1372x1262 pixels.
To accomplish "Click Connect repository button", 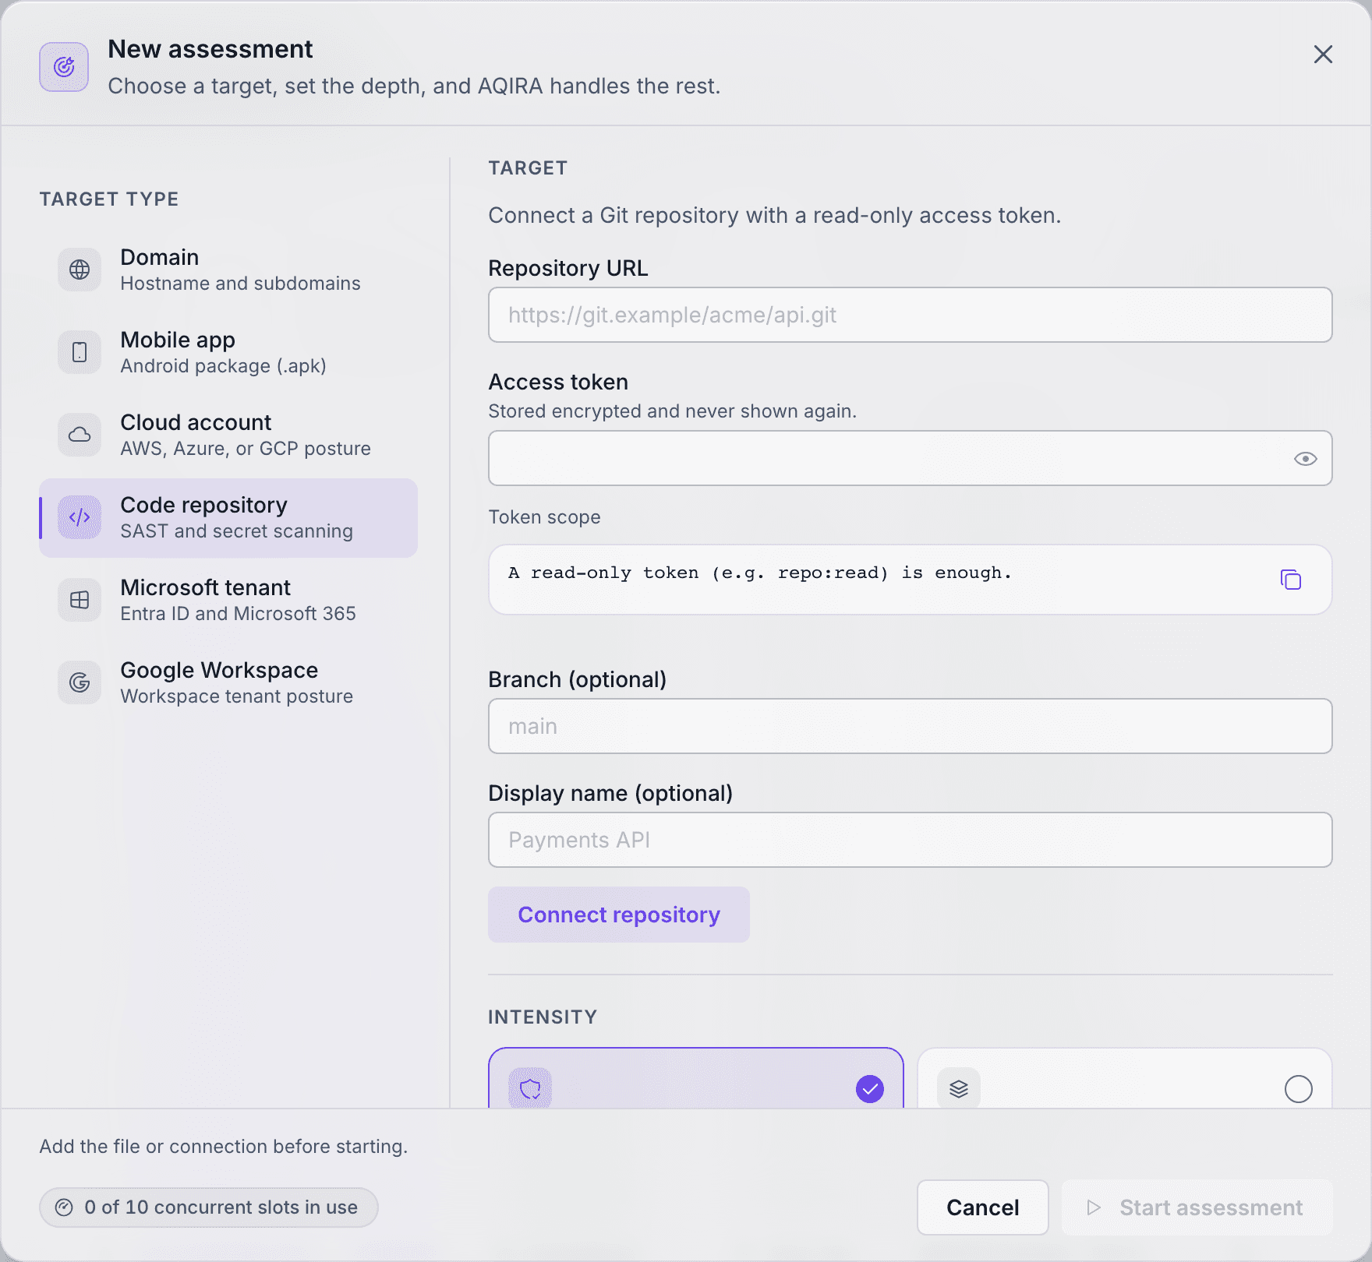I will [x=619, y=915].
